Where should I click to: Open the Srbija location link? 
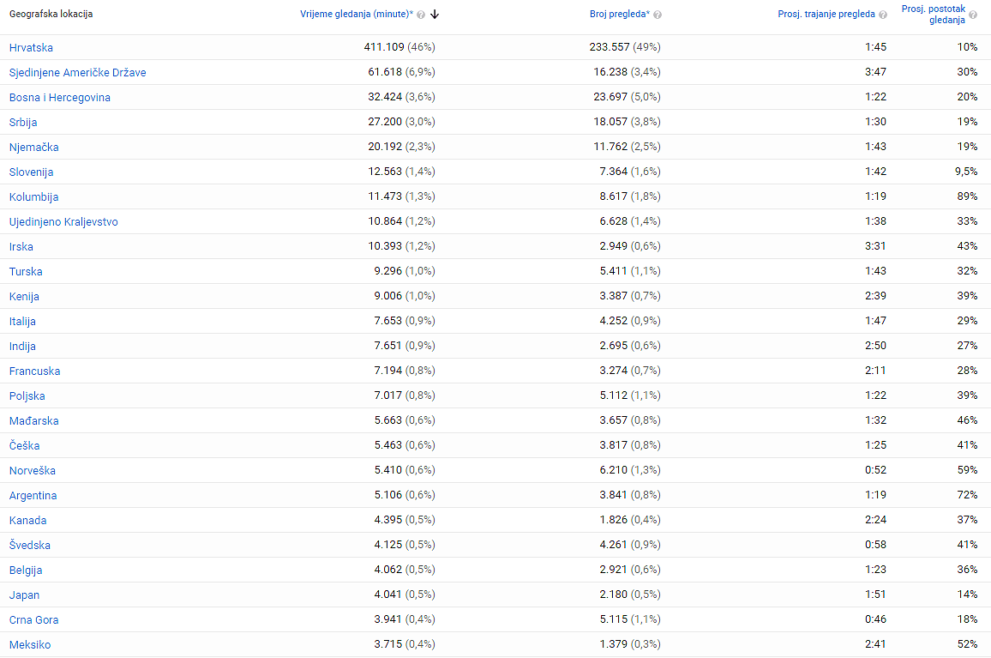pos(23,123)
